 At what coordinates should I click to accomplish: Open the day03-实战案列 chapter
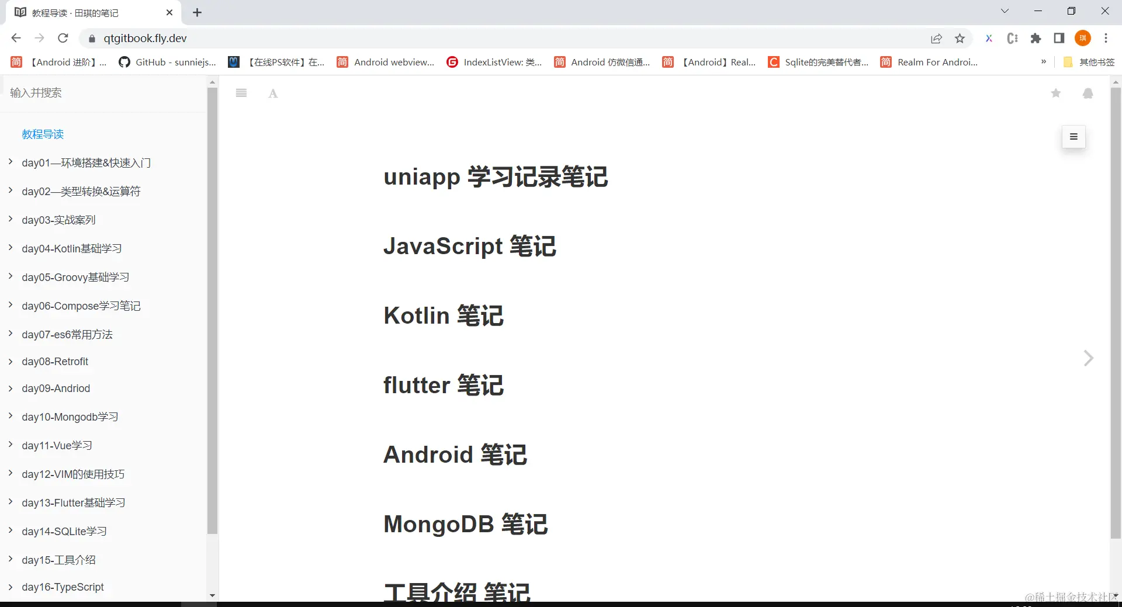(x=58, y=220)
